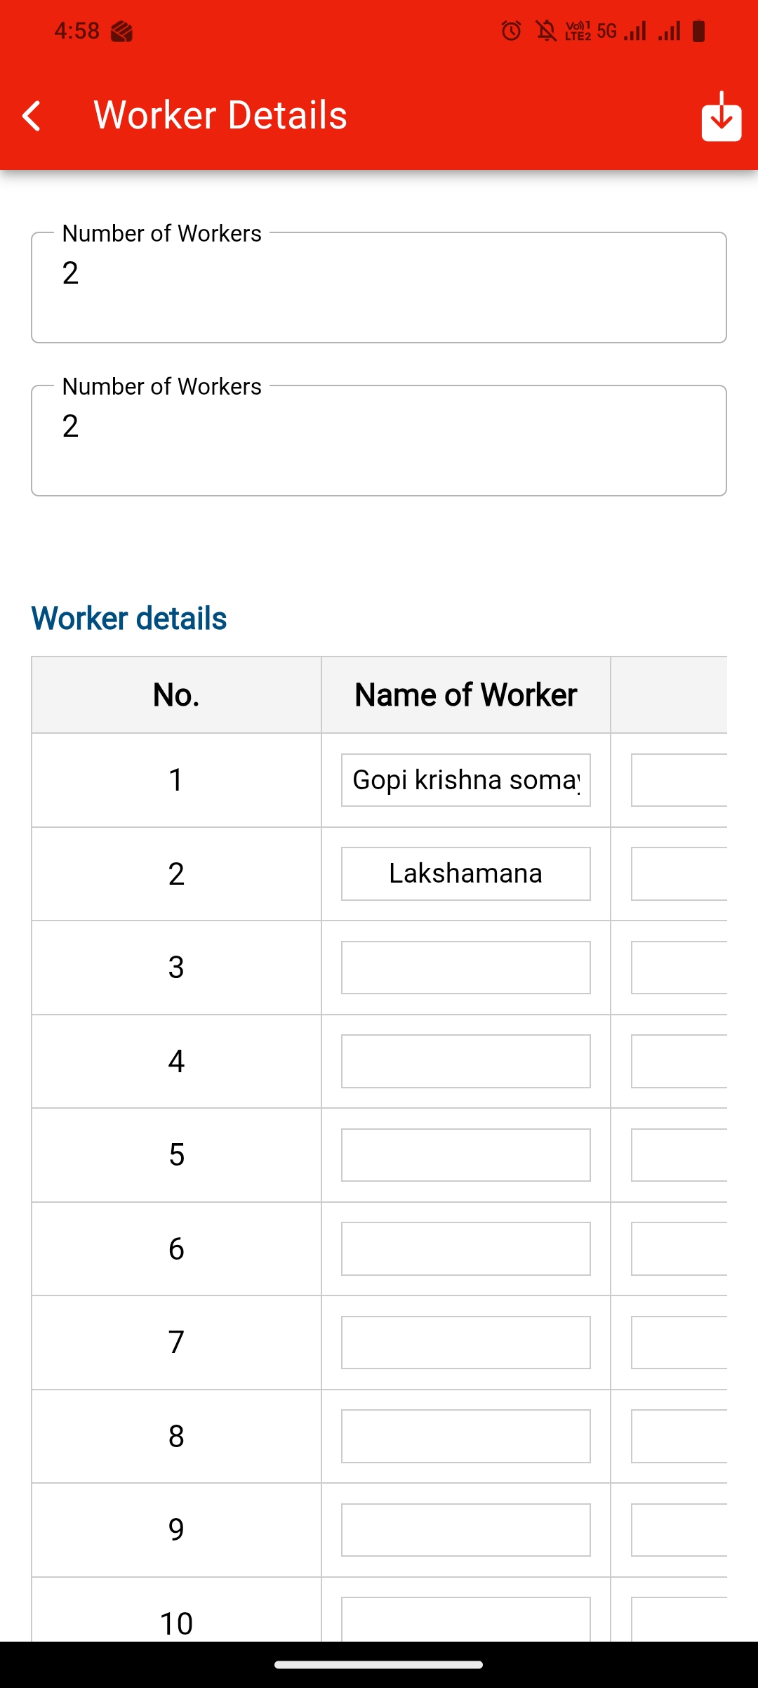Select the name field in row 9
The width and height of the screenshot is (758, 1688).
465,1530
